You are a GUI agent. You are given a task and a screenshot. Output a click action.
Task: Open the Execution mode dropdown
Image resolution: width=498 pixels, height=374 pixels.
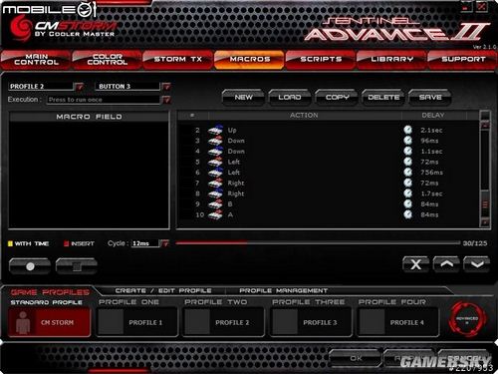coord(166,100)
